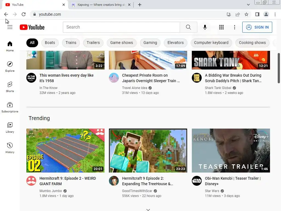Image resolution: width=281 pixels, height=211 pixels.
Task: Open 'Obi-Wan Kenobi | Teaser Trailer' title
Action: click(x=233, y=181)
